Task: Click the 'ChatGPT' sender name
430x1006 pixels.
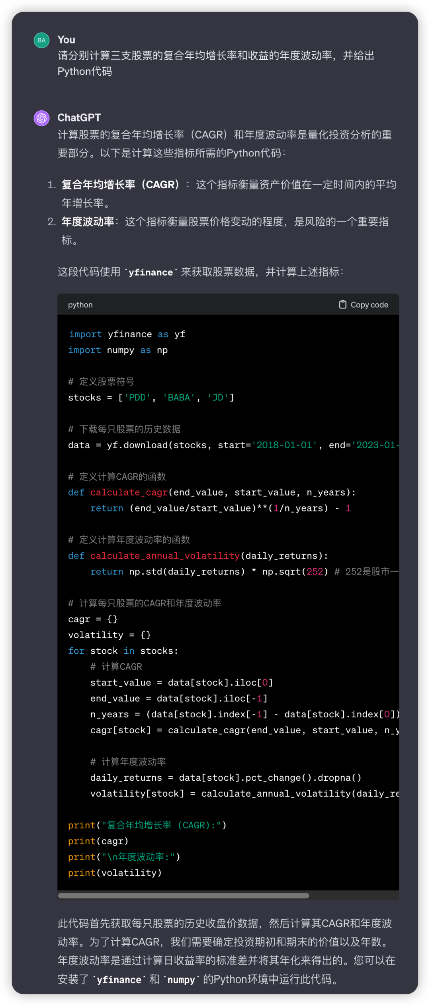Action: click(79, 118)
